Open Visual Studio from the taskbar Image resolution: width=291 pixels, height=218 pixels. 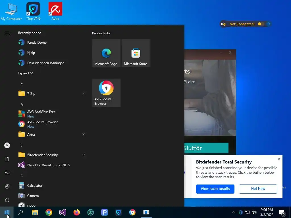[x=63, y=212]
